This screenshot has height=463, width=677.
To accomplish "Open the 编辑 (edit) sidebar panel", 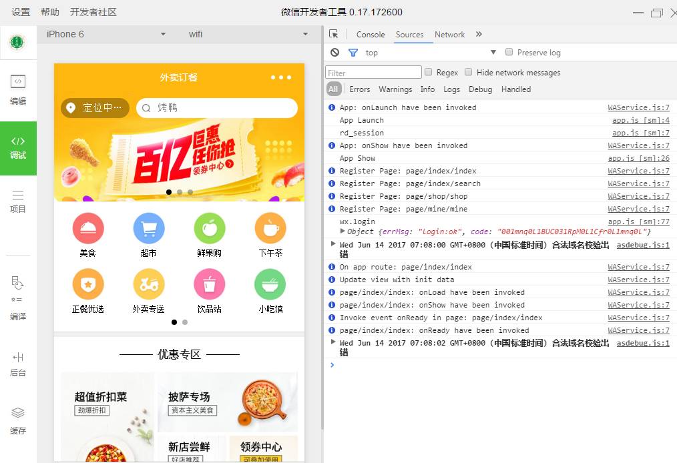I will point(18,90).
